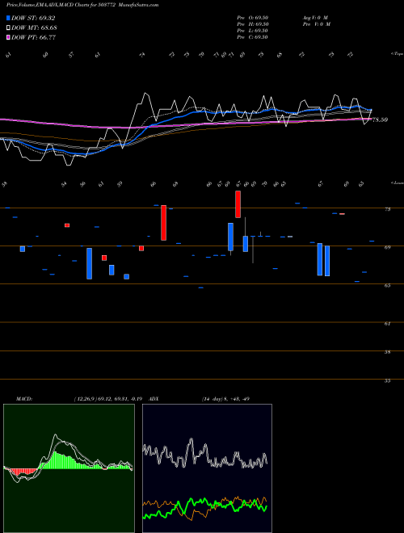The height and width of the screenshot is (533, 404).
Task: Click the magenta DOW PT legend swatch
Action: pyautogui.click(x=8, y=37)
